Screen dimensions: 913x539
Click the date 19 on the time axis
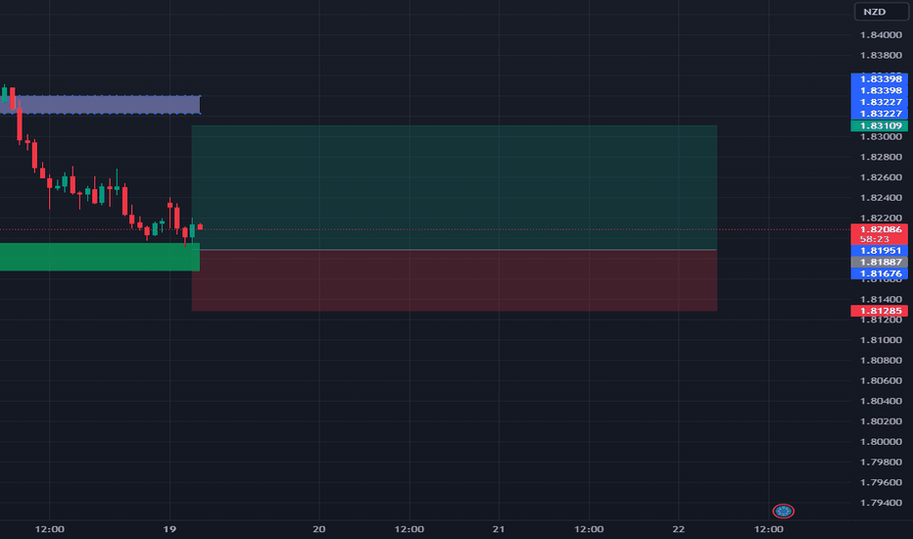tap(169, 529)
